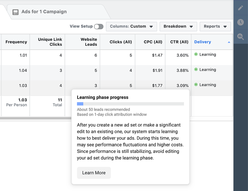Viewport: 248px width, 191px height.
Task: Click the chart inspect icon in sidebar
Action: pyautogui.click(x=240, y=37)
